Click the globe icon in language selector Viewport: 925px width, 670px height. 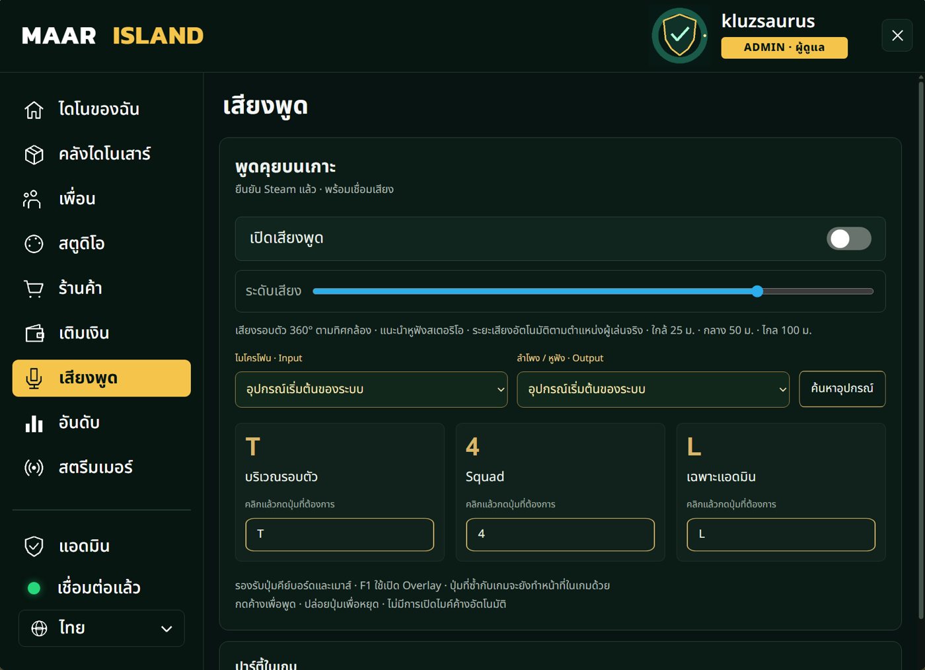coord(40,628)
